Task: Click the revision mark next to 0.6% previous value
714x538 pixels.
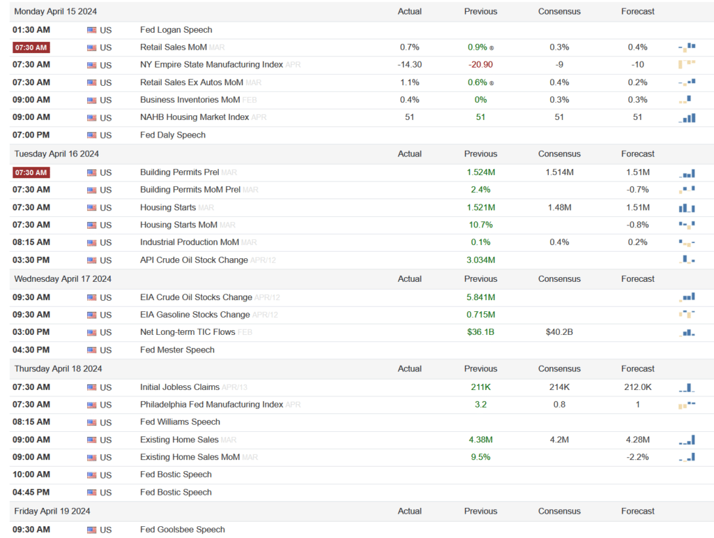Action: [x=492, y=83]
